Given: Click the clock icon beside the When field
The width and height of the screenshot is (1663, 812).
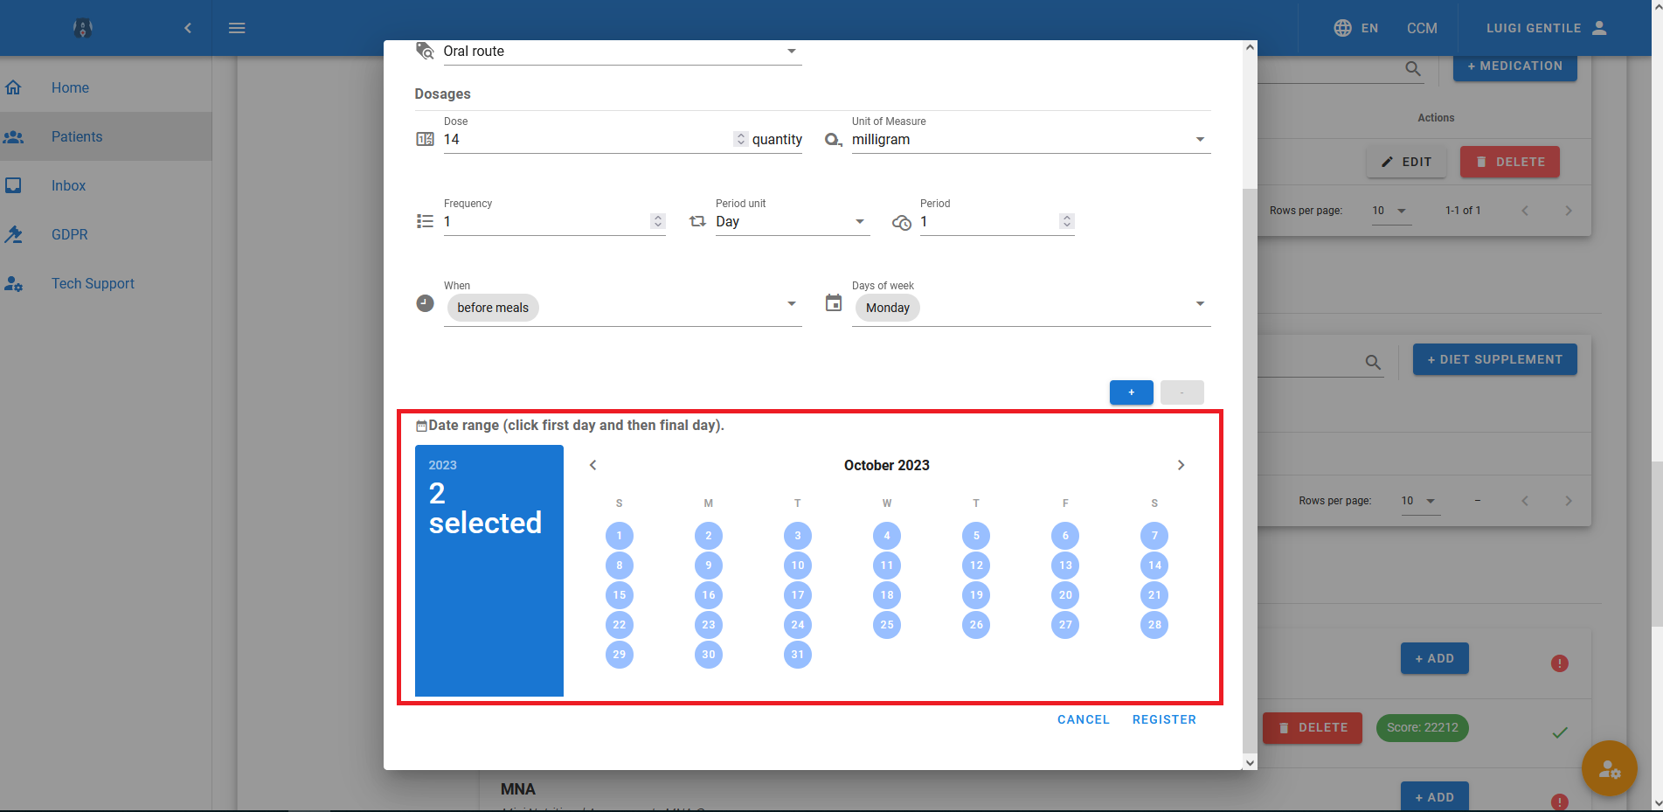Looking at the screenshot, I should click(x=425, y=303).
